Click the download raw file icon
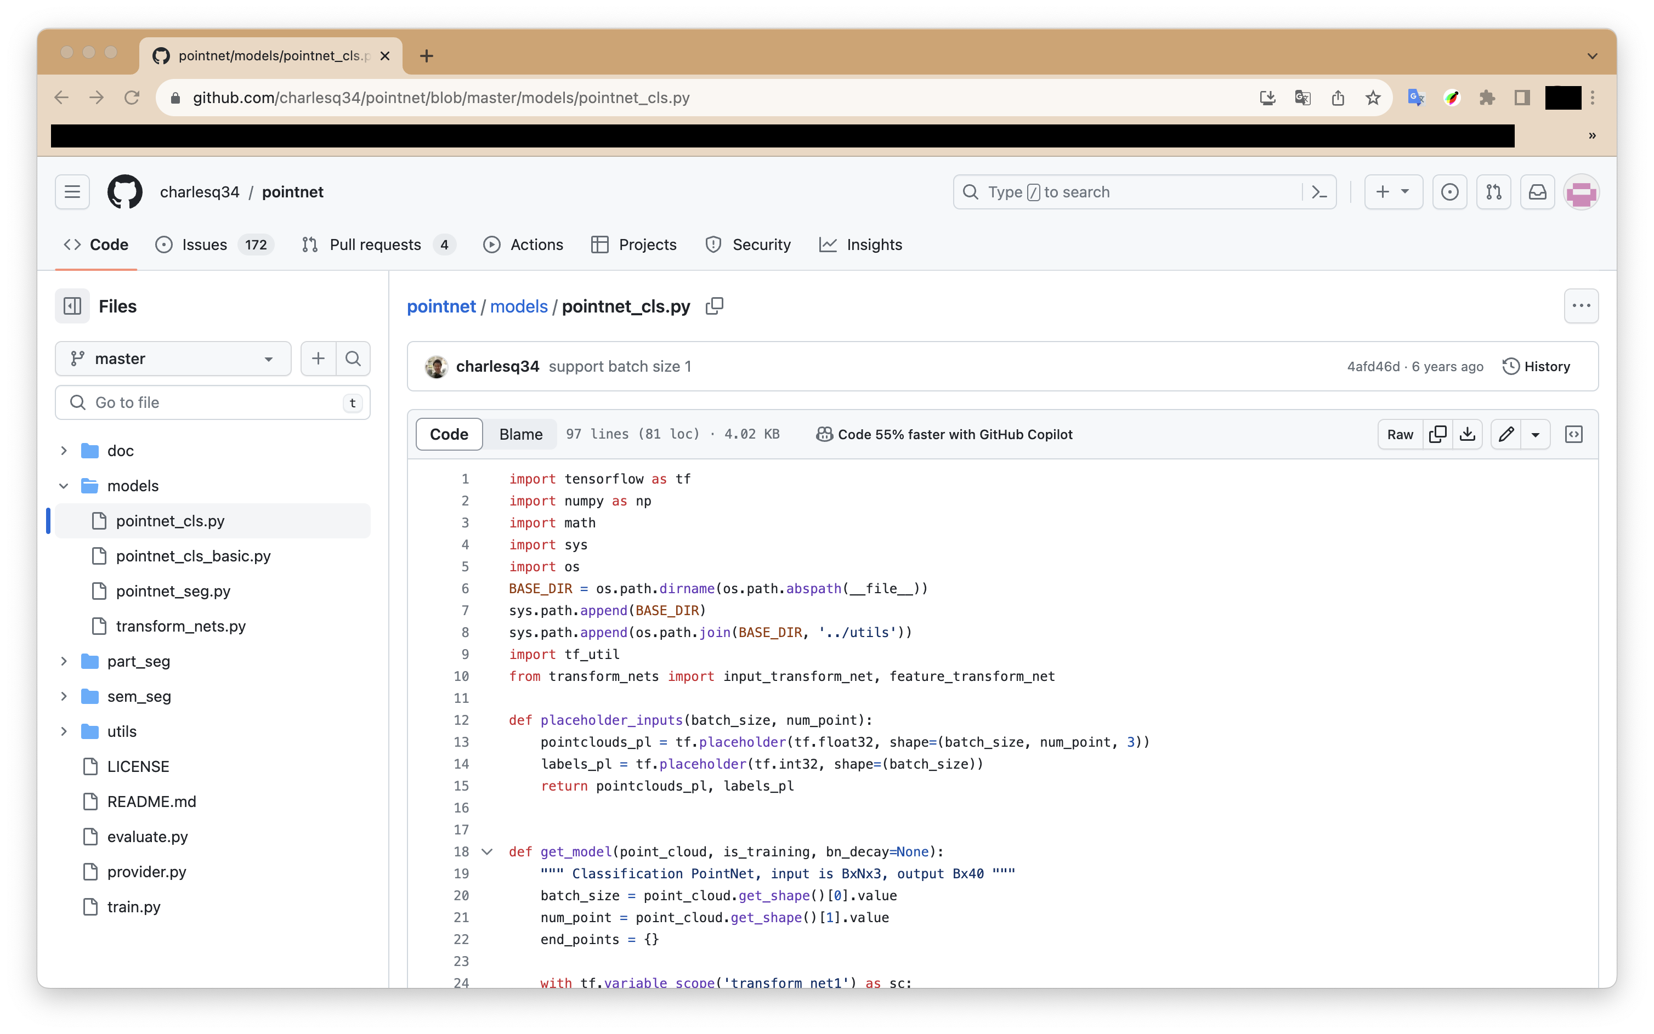Screen dimensions: 1654x1034 [x=1467, y=434]
